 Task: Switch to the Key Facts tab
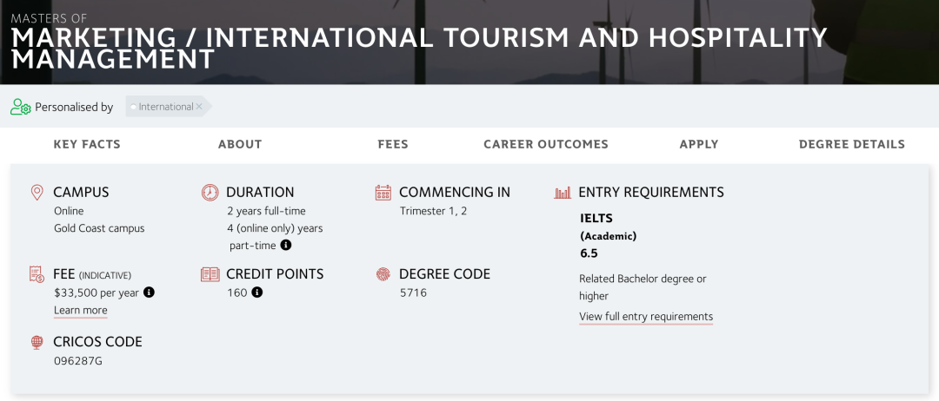87,144
